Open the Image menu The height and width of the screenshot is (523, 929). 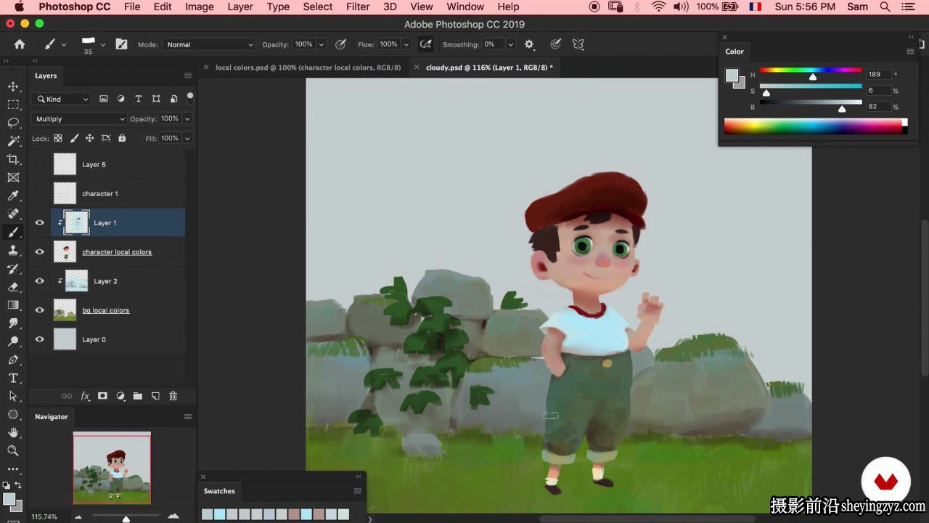[200, 7]
